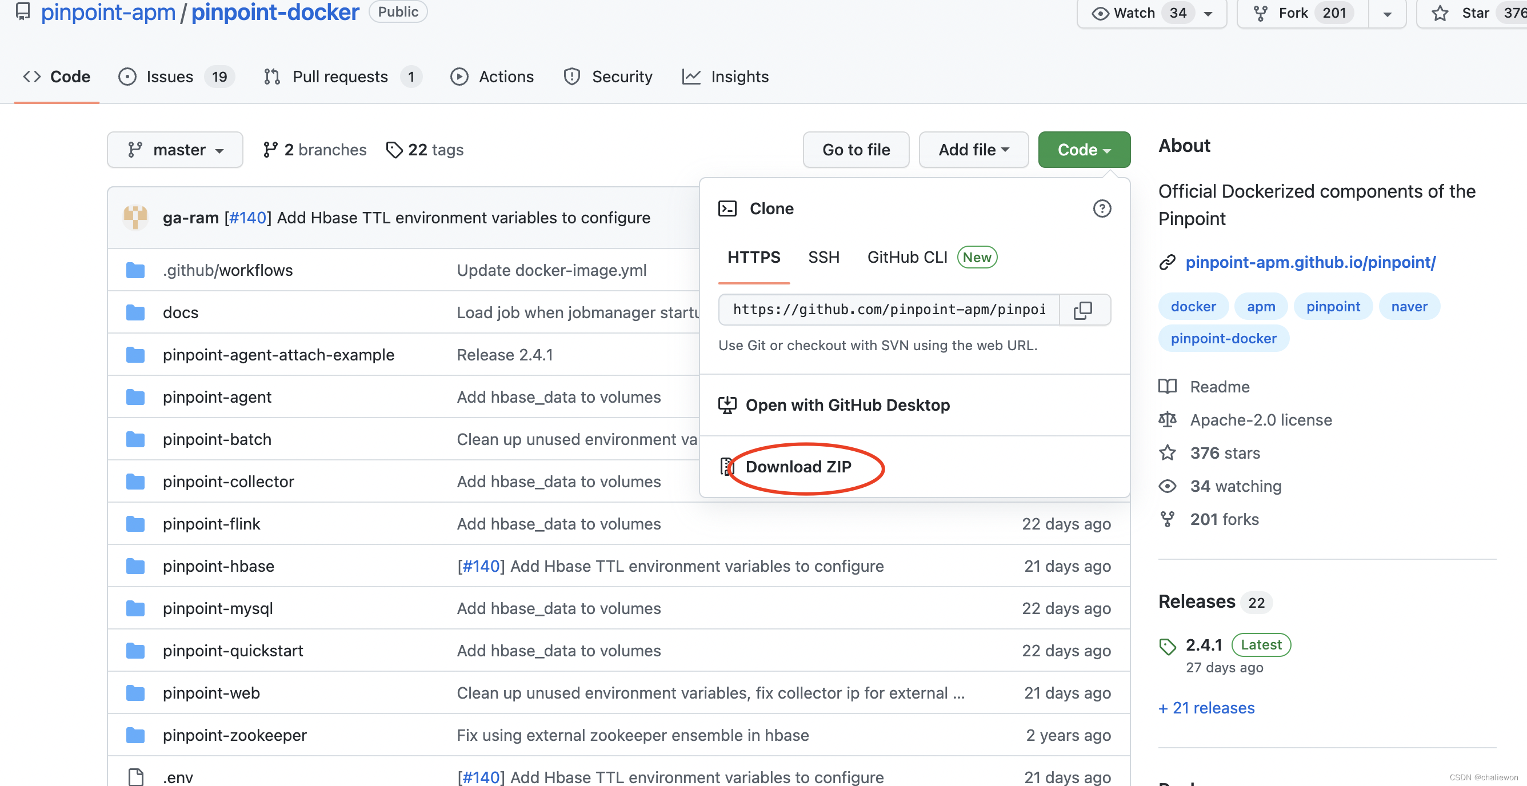Click Download ZIP
This screenshot has width=1527, height=786.
(798, 467)
